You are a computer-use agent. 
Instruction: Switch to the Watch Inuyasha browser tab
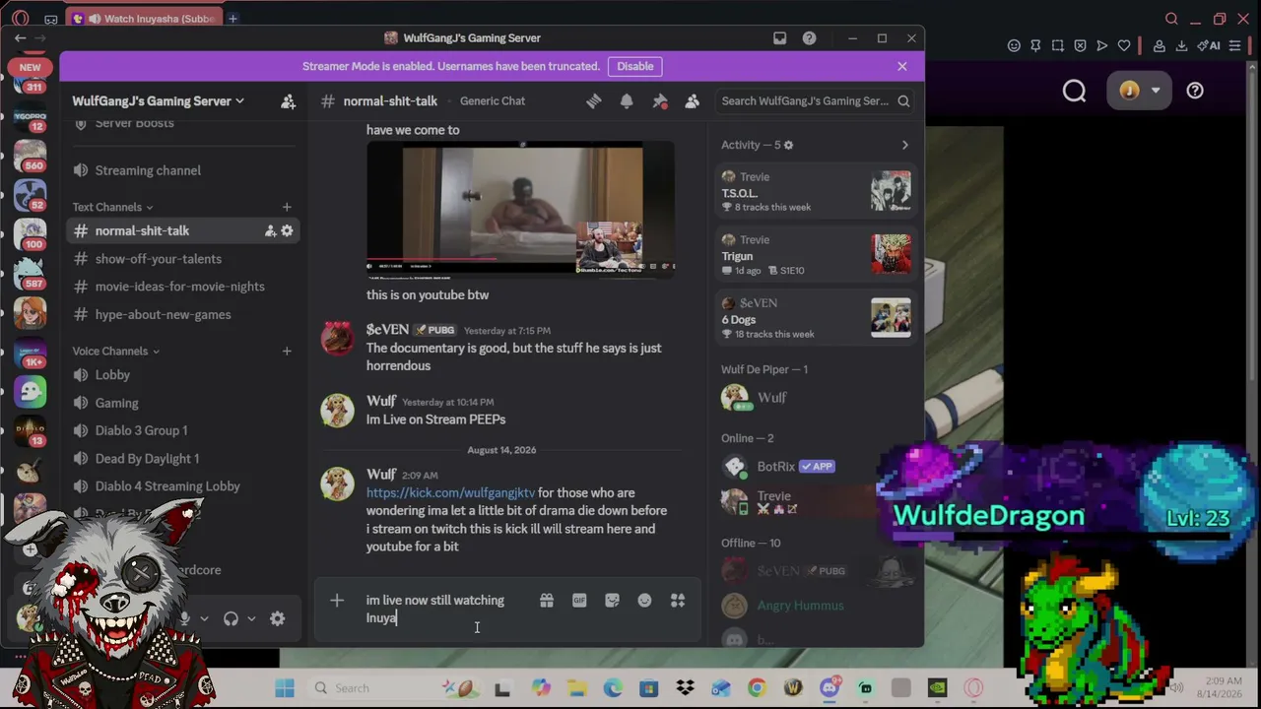pyautogui.click(x=145, y=19)
